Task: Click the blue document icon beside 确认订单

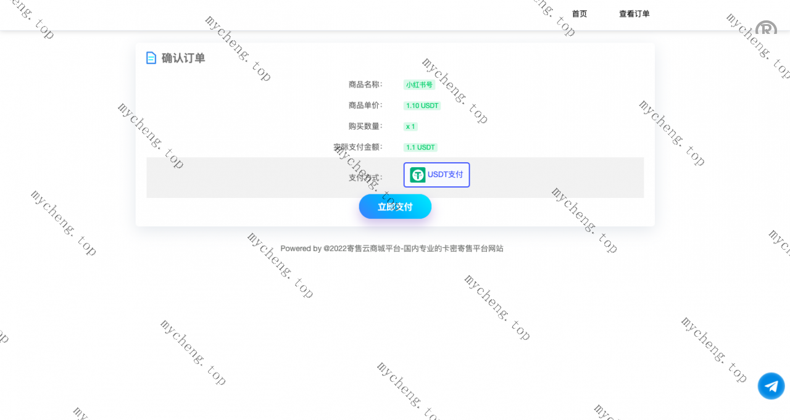Action: point(151,58)
